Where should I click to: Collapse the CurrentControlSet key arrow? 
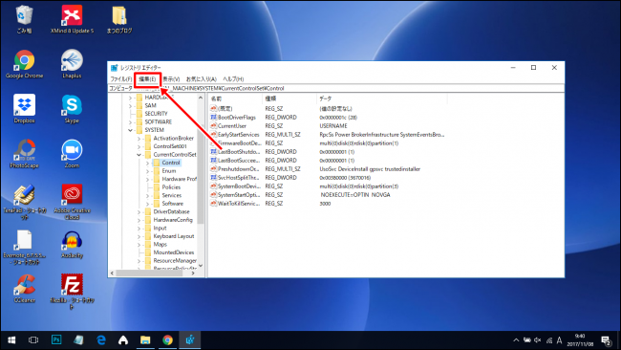139,155
